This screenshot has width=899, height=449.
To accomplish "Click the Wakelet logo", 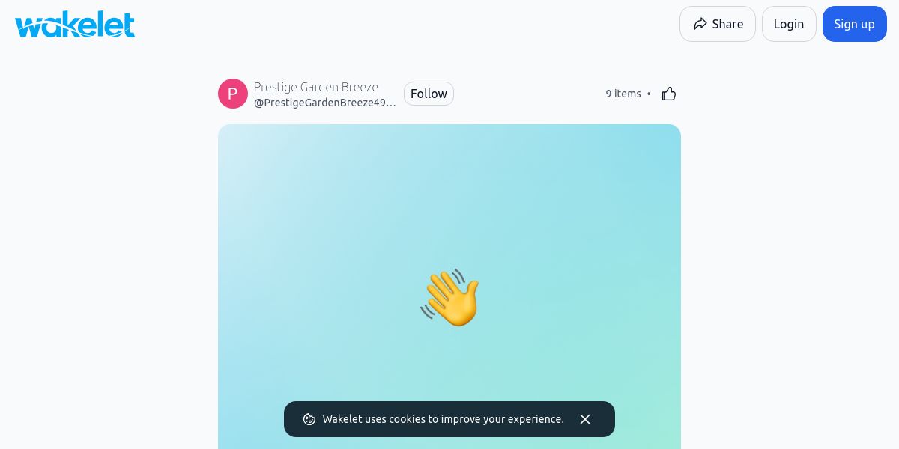I will pyautogui.click(x=75, y=24).
